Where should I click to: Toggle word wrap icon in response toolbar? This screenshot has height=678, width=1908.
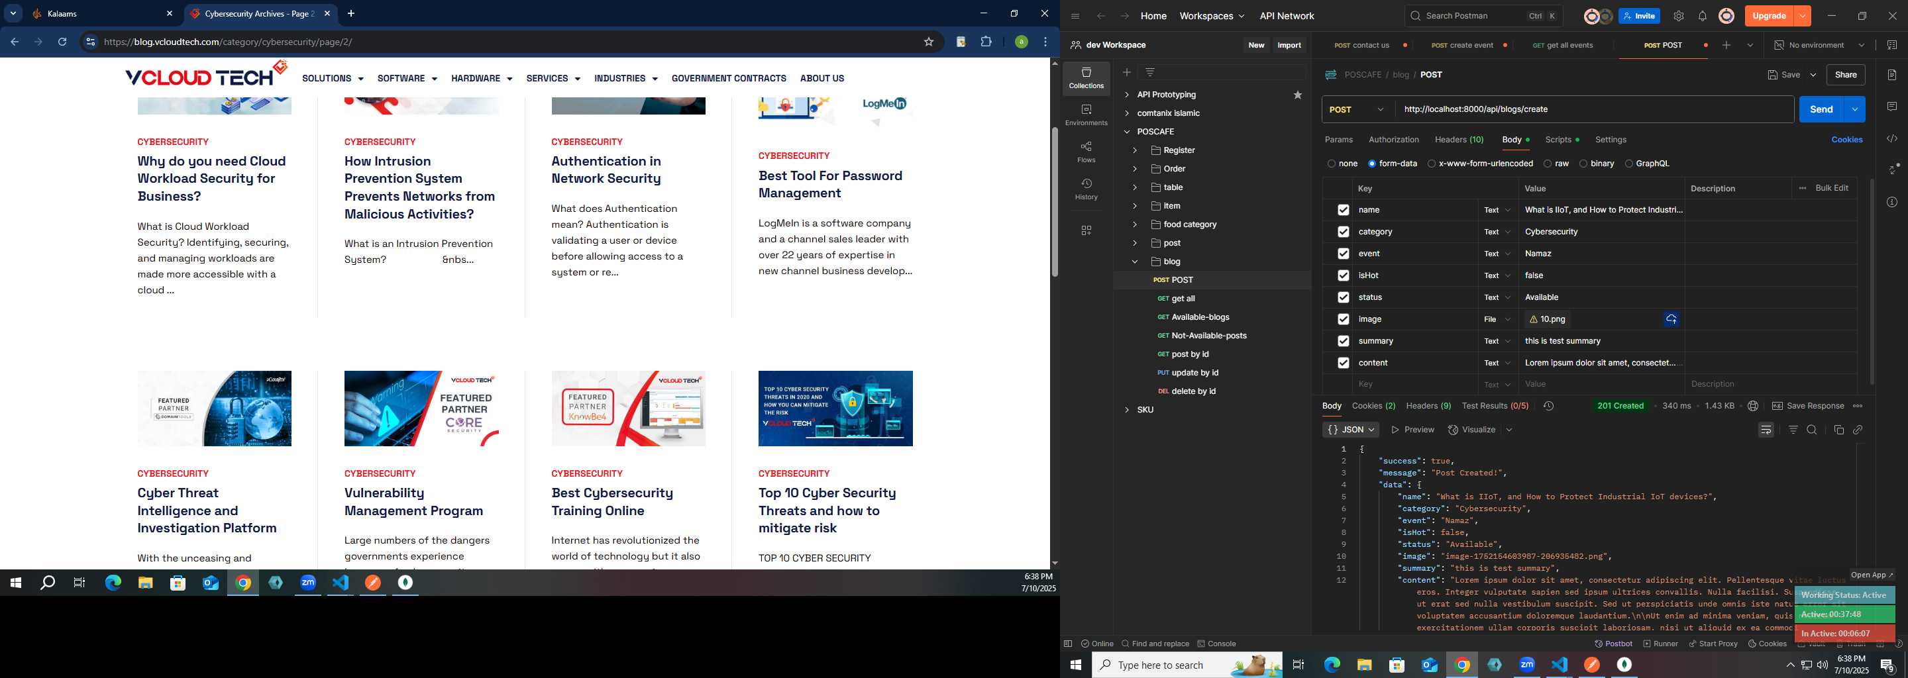(x=1766, y=429)
